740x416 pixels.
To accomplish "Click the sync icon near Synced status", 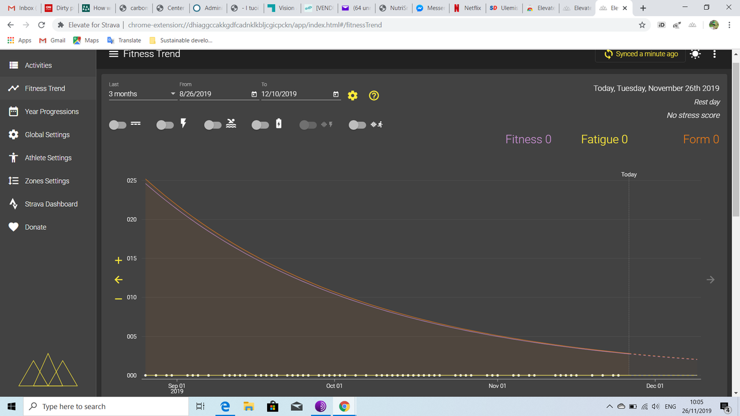I will tap(608, 54).
